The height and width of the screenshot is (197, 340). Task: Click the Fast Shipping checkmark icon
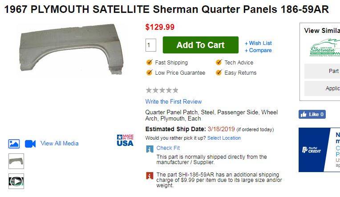150,63
